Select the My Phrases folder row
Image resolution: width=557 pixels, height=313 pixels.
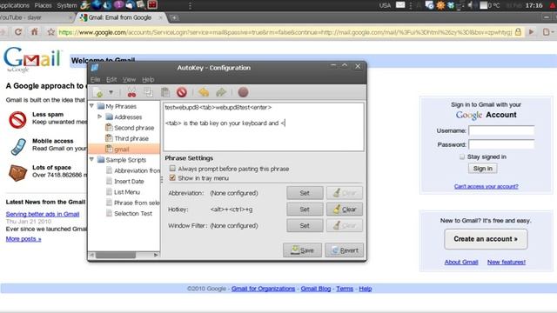[x=124, y=106]
